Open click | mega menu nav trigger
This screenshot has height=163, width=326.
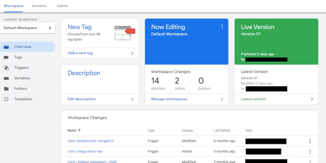click(85, 152)
